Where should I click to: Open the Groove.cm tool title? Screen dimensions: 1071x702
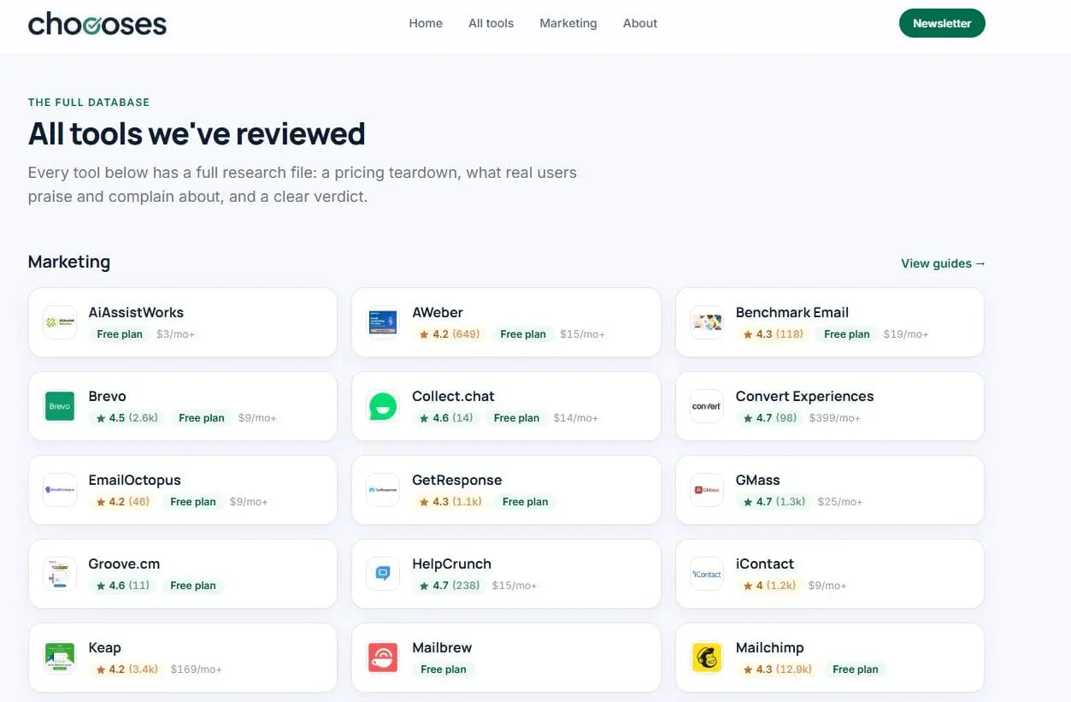tap(125, 563)
